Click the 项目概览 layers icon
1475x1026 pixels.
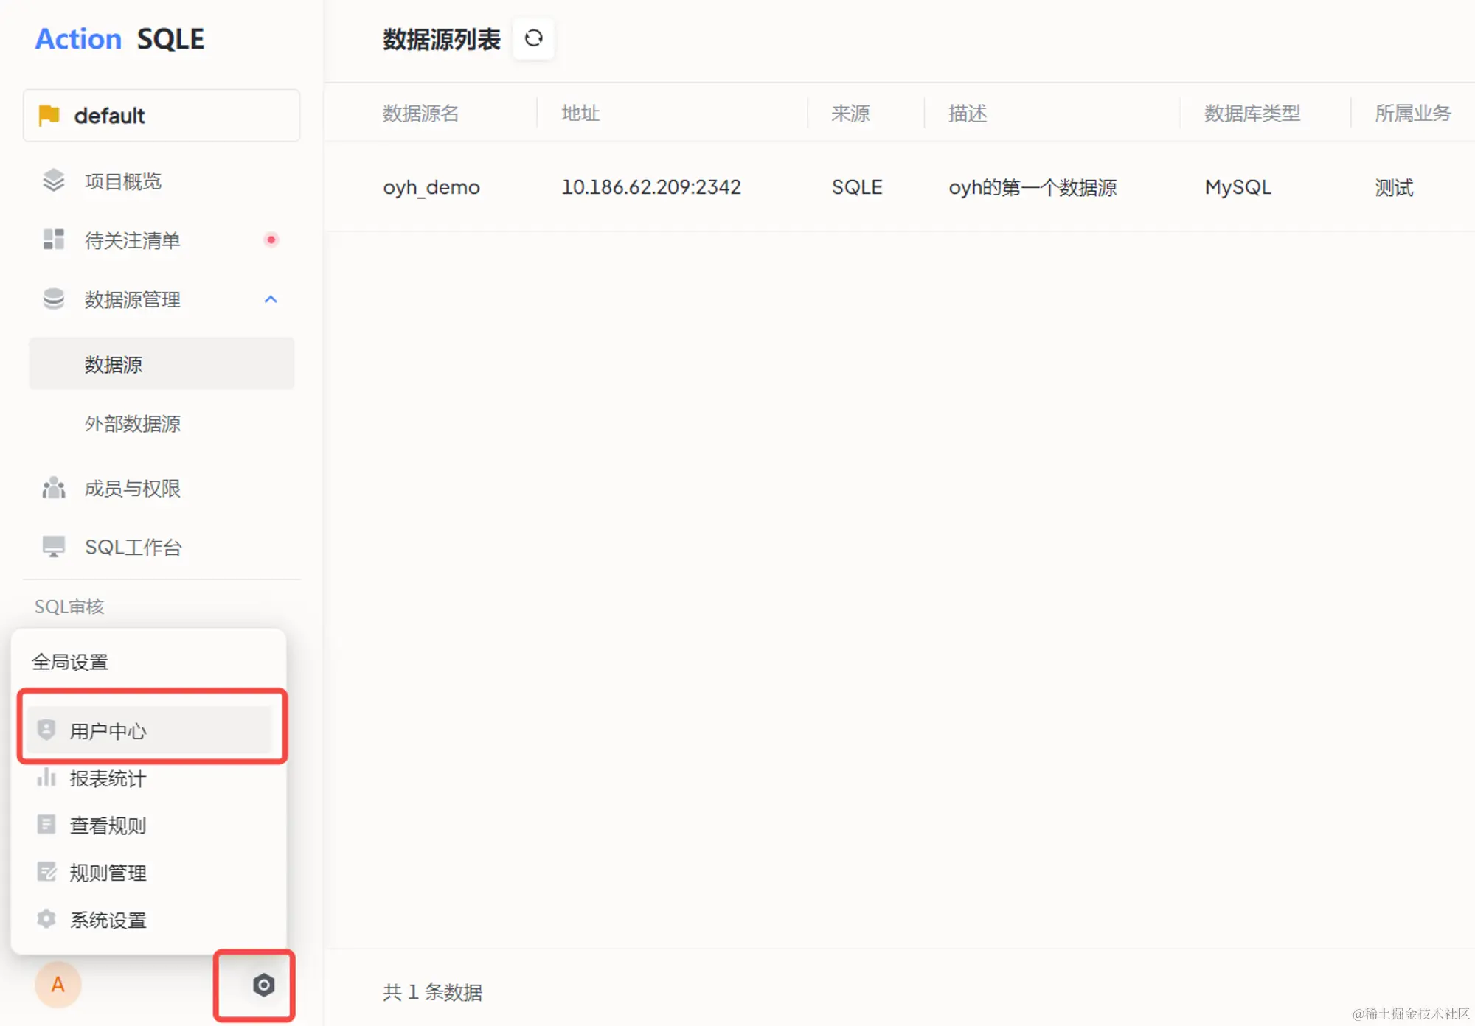(54, 181)
